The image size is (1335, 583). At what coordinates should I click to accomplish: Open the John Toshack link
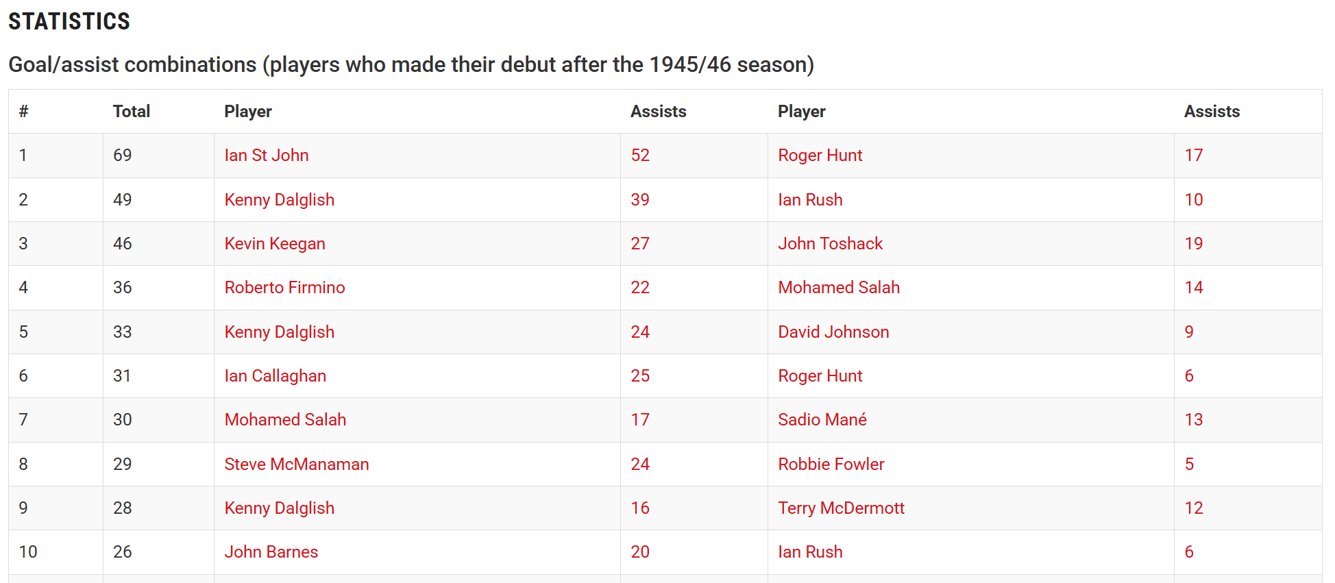pos(830,244)
